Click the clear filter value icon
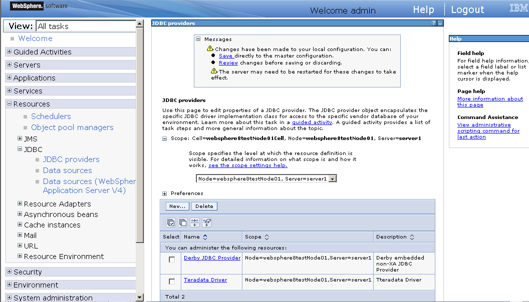This screenshot has height=302, width=529. 207,222
